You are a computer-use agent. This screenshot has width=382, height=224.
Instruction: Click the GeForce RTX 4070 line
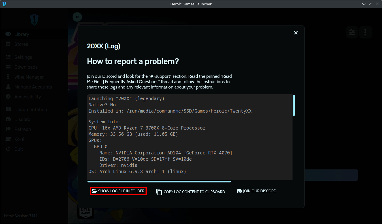click(166, 153)
